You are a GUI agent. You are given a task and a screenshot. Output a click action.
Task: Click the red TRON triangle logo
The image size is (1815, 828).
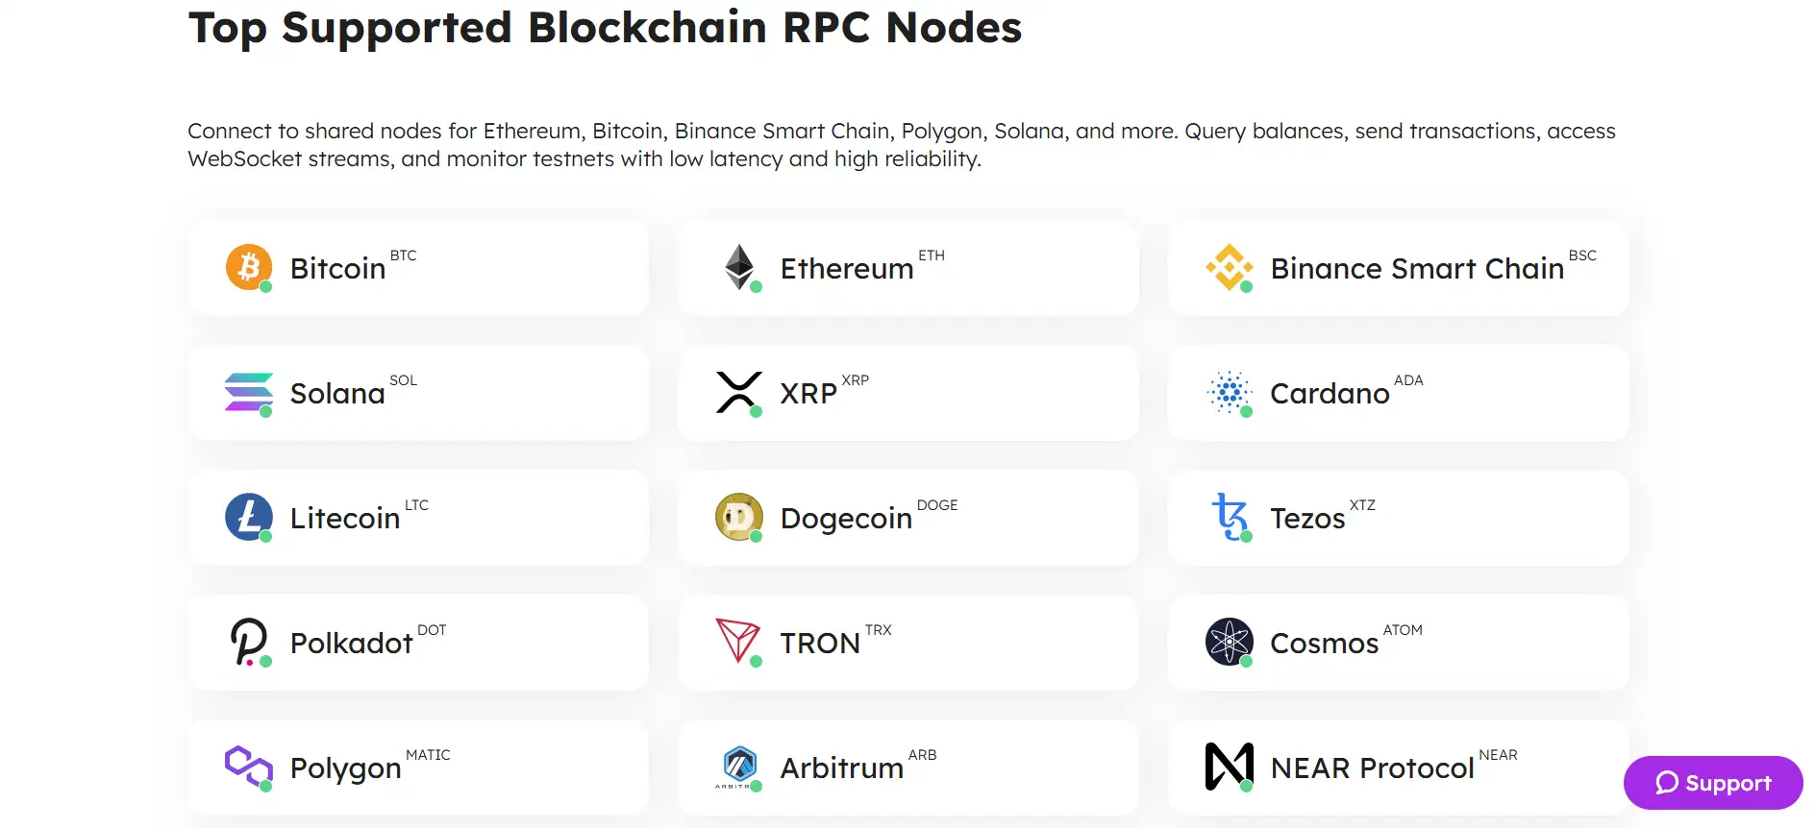pos(739,642)
